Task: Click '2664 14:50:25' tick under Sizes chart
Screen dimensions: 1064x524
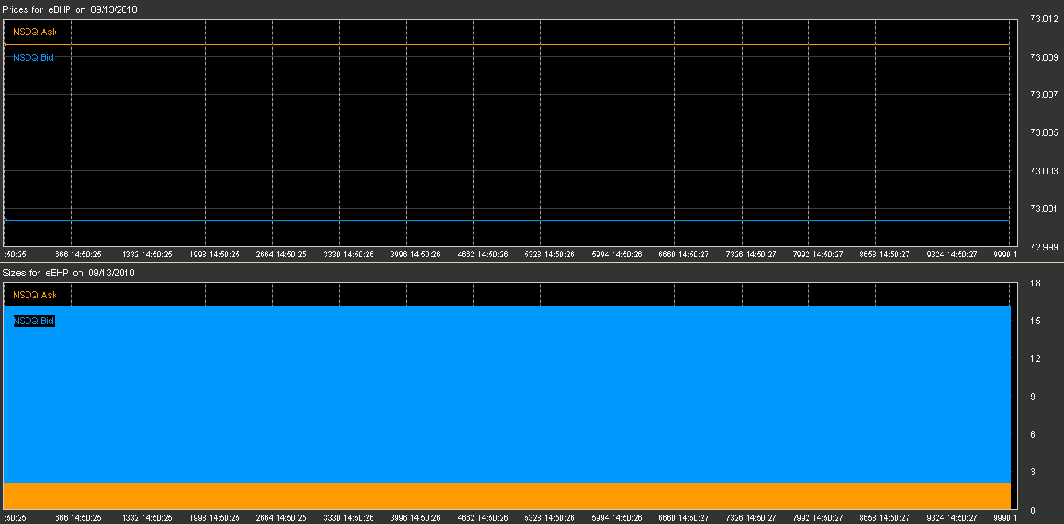Action: tap(281, 518)
